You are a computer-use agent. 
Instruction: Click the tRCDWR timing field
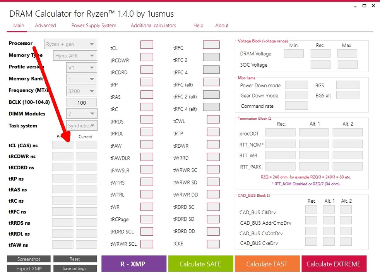tap(147, 57)
